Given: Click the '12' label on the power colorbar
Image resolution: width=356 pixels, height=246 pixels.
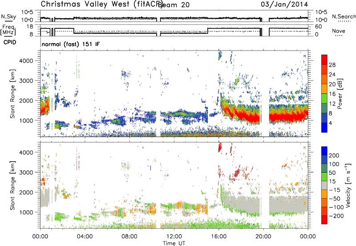Looking at the screenshot, I should [332, 104].
